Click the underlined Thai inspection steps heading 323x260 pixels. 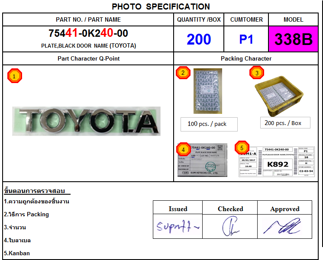click(x=37, y=191)
